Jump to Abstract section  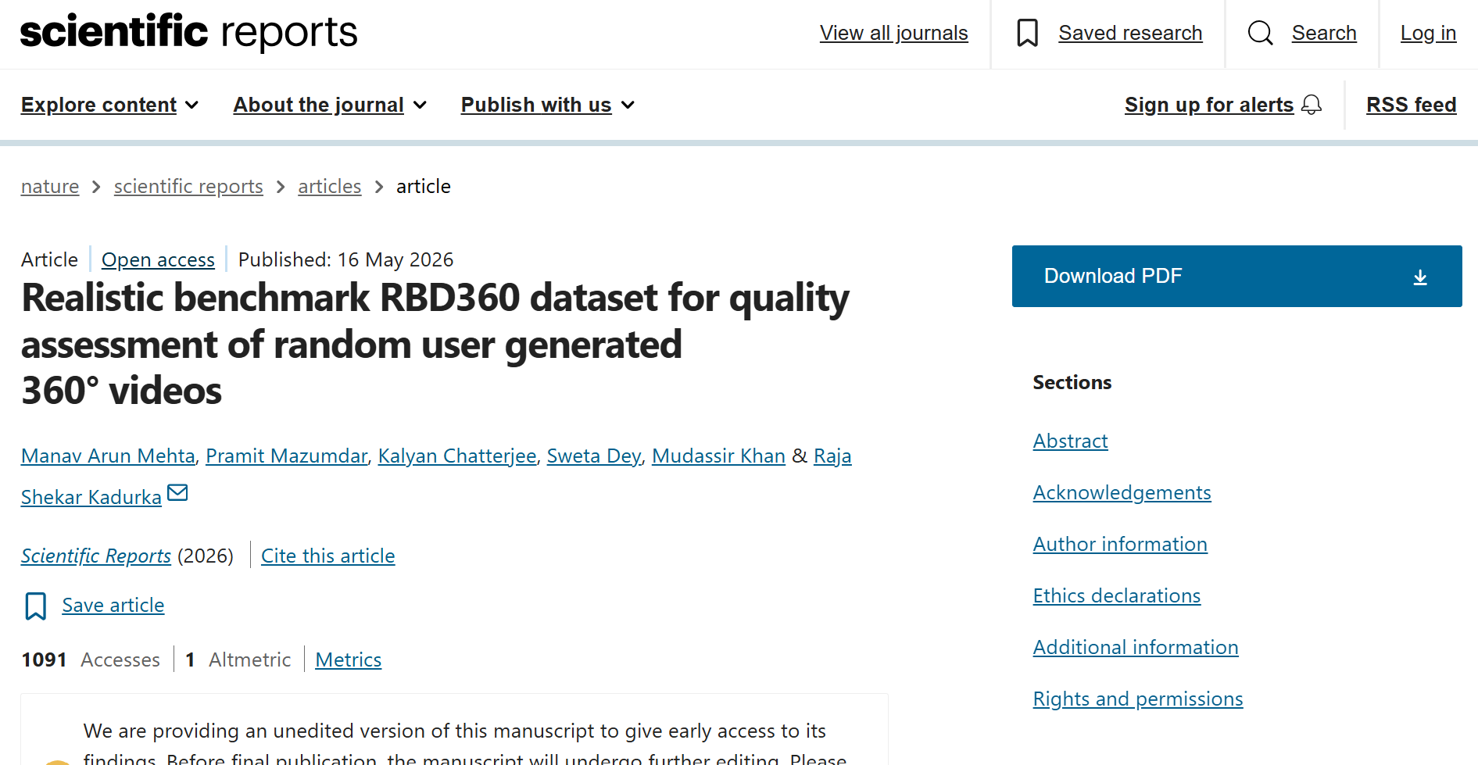pyautogui.click(x=1070, y=441)
